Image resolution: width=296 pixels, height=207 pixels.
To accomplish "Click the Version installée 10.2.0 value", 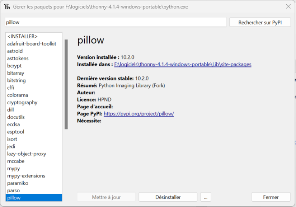I will (127, 57).
